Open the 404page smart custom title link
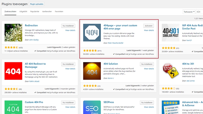This screenshot has height=114, width=203. pyautogui.click(x=120, y=27)
